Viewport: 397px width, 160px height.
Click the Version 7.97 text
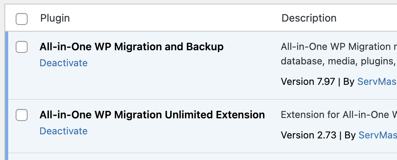308,81
